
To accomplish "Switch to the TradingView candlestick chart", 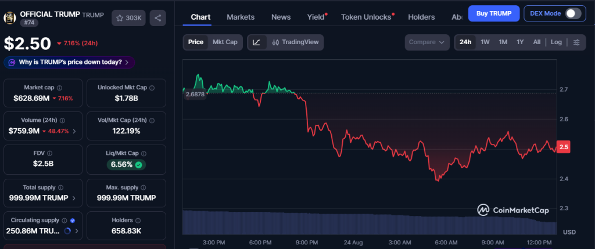I will pyautogui.click(x=295, y=42).
